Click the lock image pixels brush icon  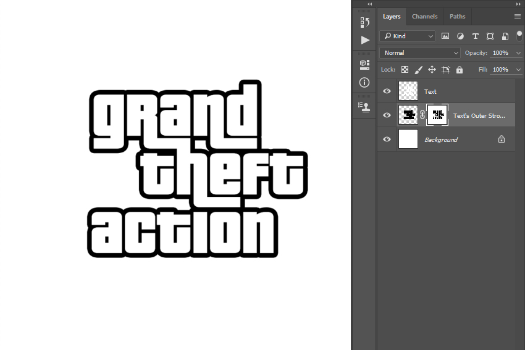(418, 70)
